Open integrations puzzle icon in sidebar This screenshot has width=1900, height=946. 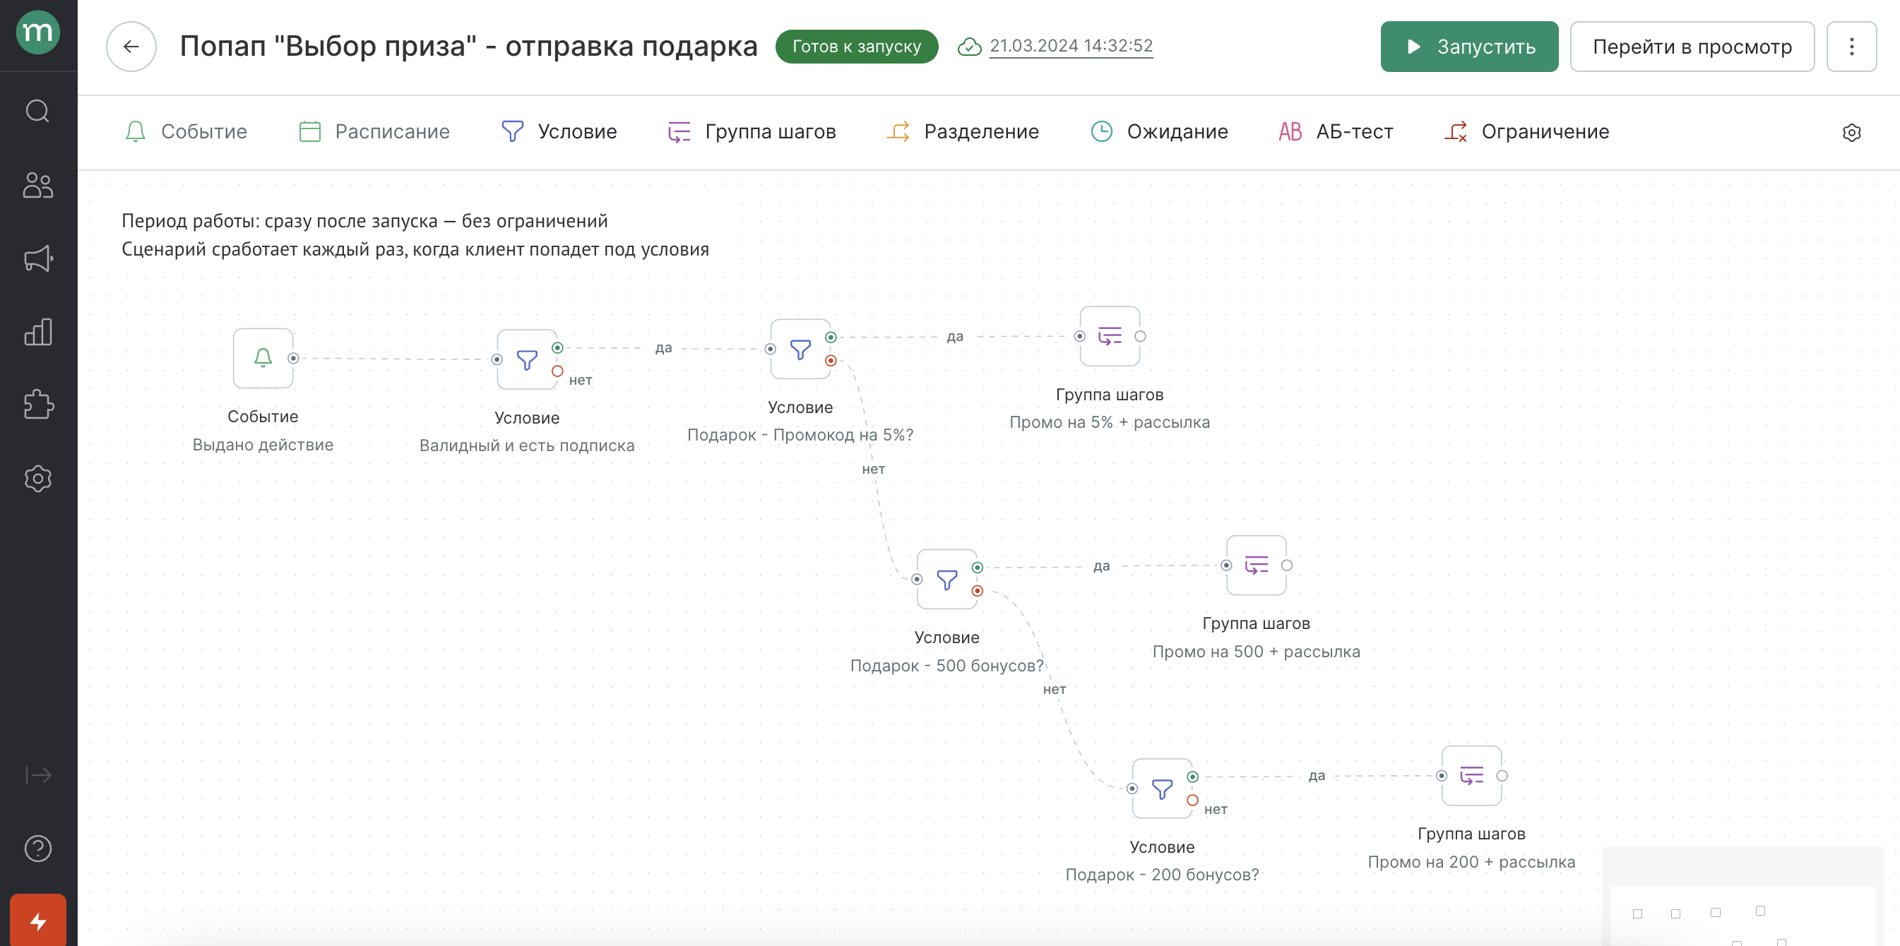click(x=37, y=405)
